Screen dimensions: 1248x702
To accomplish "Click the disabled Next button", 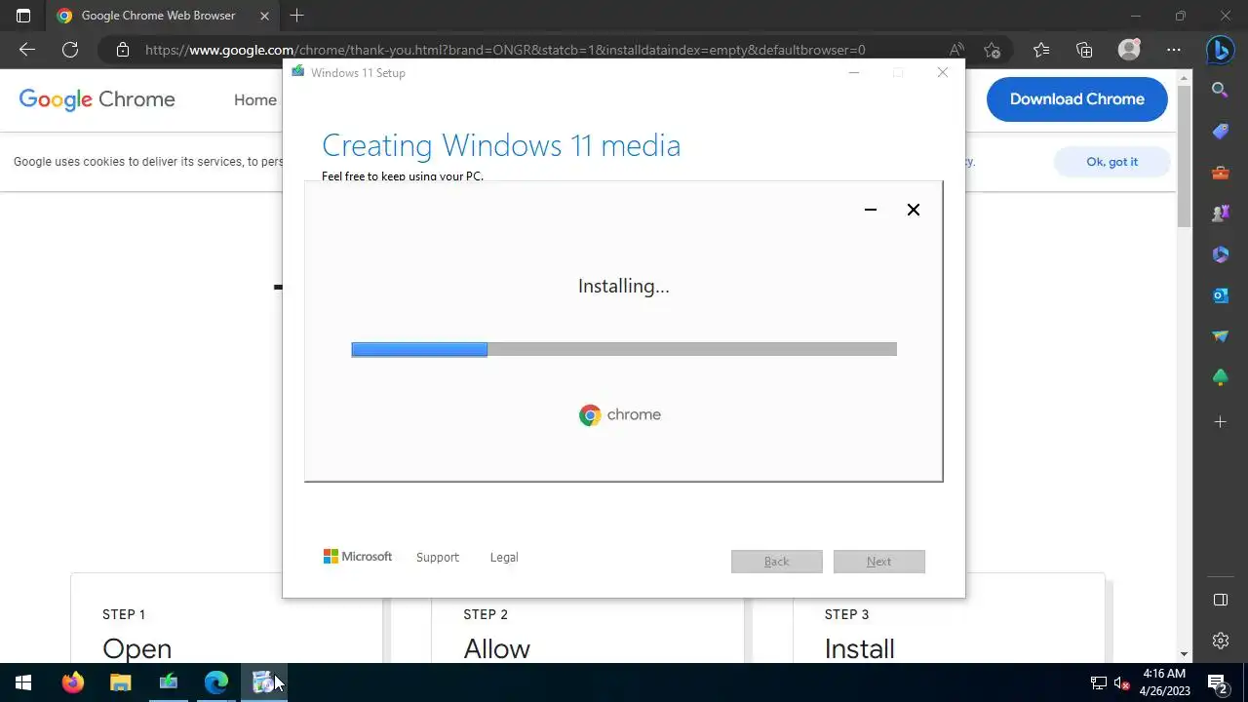I will coord(879,562).
